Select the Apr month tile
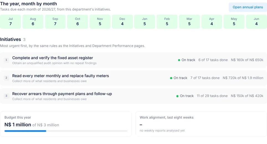This screenshot has height=144, width=267. [x=212, y=22]
